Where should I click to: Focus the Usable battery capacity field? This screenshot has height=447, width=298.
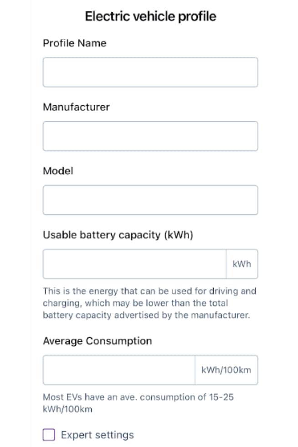click(x=134, y=264)
